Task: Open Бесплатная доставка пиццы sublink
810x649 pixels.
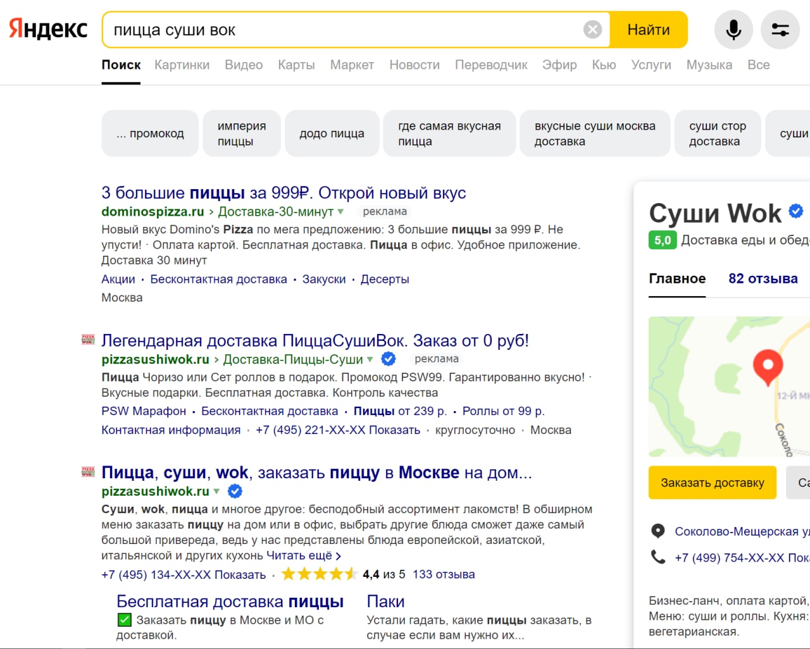Action: pos(230,602)
